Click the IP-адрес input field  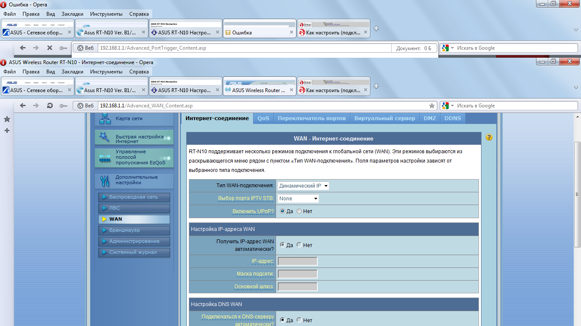[298, 261]
